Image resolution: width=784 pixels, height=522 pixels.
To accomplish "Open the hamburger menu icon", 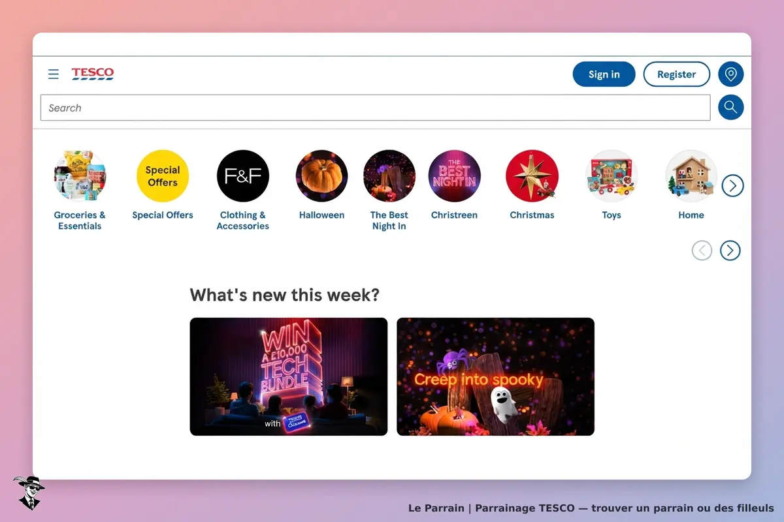I will (x=54, y=74).
